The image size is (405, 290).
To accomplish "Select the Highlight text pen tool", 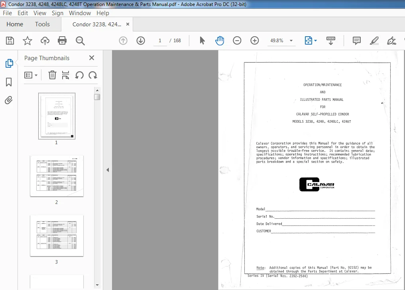I will tap(374, 41).
